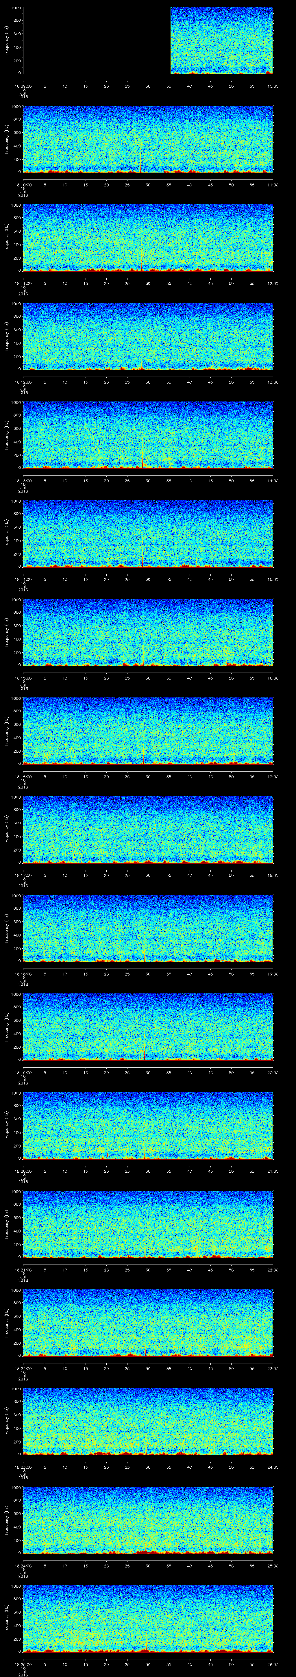Click the Frequency (Hz) label of the 18:14:00 row
This screenshot has width=296, height=1677.
point(7,534)
